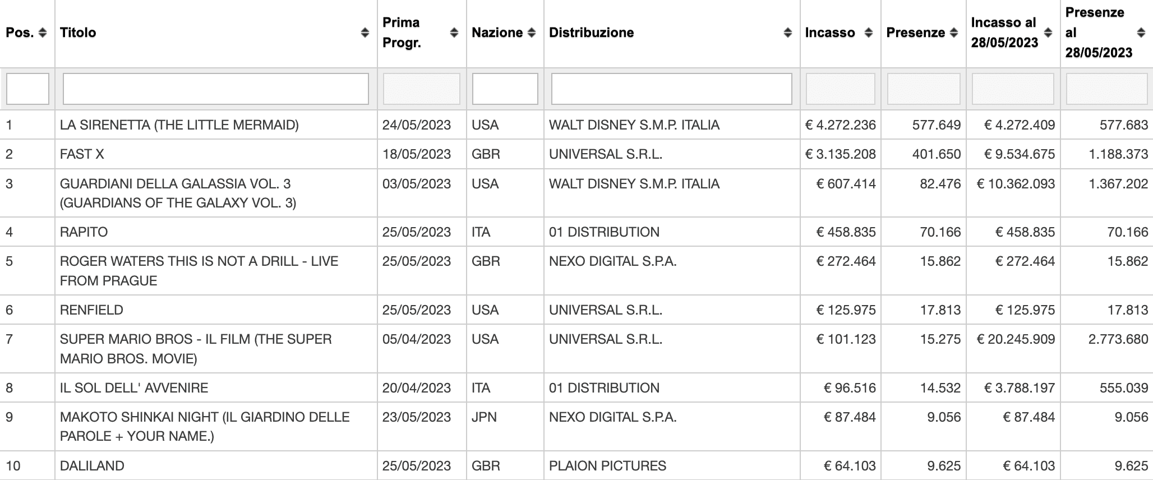Focus the Distribuzione filter field
Image resolution: width=1153 pixels, height=480 pixels.
tap(672, 89)
